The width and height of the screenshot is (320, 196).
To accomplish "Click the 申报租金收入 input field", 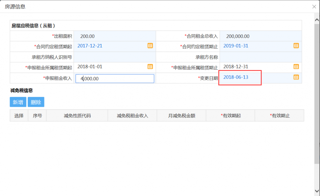I will pyautogui.click(x=115, y=79).
